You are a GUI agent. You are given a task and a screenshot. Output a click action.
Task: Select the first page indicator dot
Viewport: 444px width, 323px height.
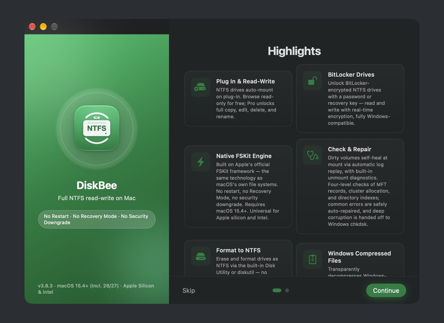coord(277,290)
